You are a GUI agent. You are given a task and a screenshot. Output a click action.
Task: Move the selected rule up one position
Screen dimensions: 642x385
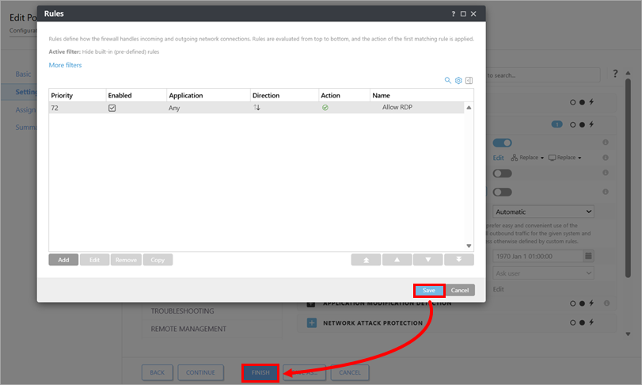coord(397,260)
